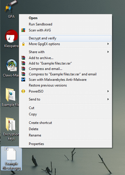Screen dimensions: 125x175
Task: Choose Decrypt and verify
Action: point(65,38)
